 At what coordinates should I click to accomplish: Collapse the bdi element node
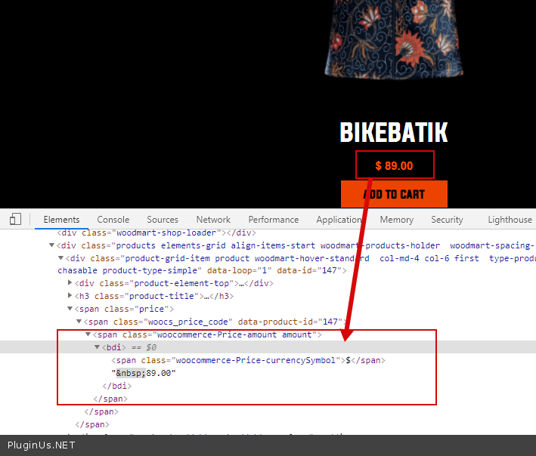97,347
